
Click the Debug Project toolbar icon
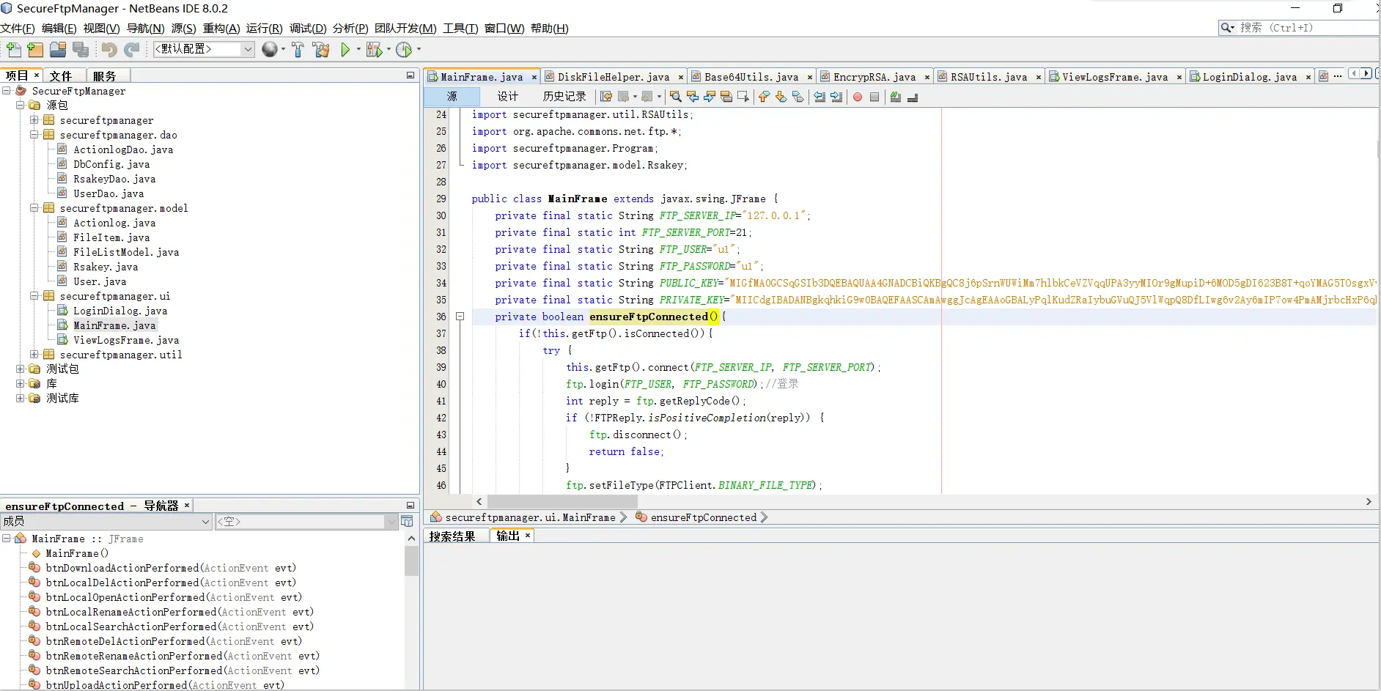(374, 50)
